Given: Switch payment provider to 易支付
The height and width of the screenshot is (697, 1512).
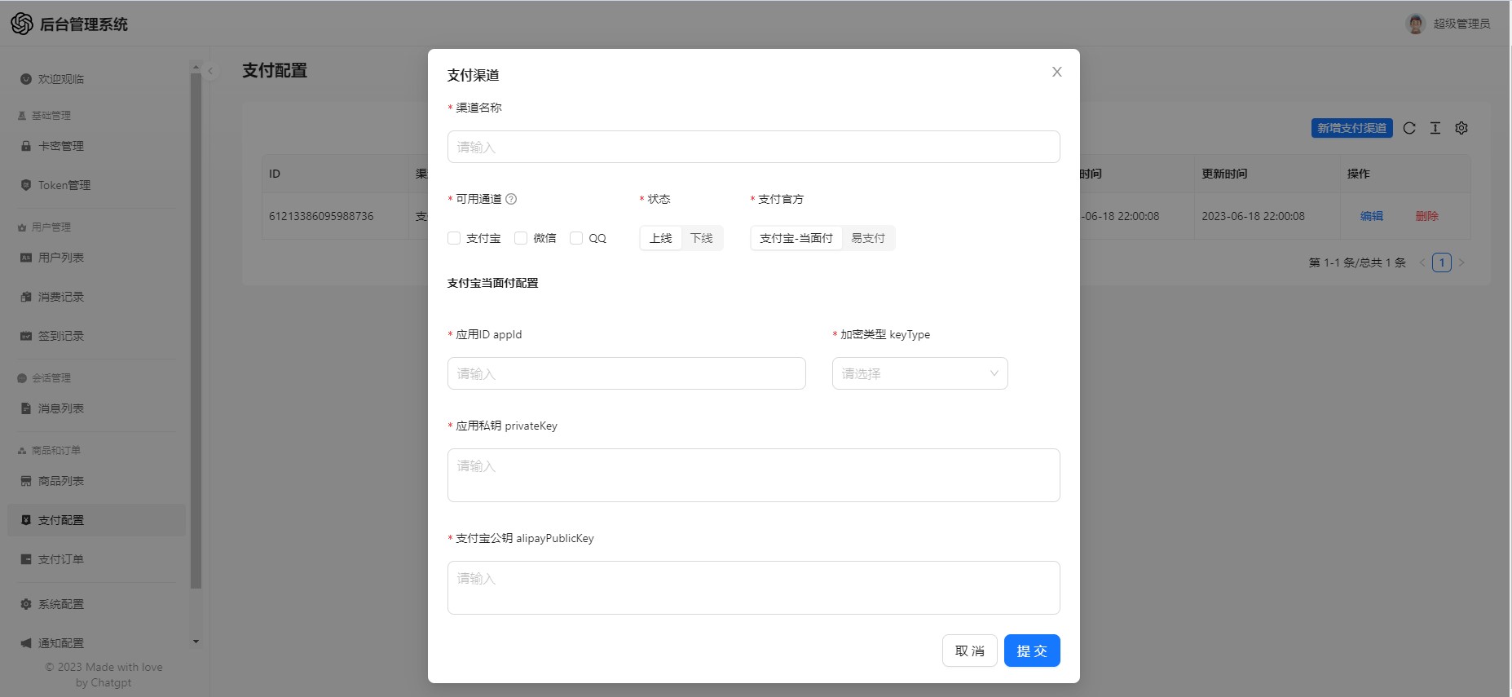Looking at the screenshot, I should point(868,238).
